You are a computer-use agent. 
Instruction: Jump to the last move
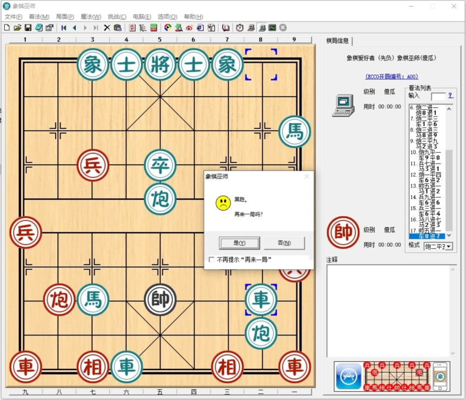tap(96, 27)
